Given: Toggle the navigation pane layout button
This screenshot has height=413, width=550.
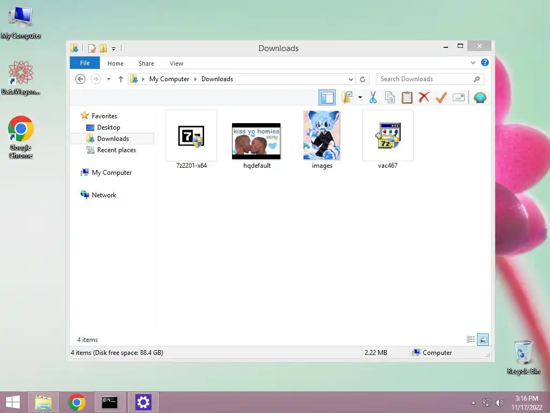Looking at the screenshot, I should [x=327, y=98].
